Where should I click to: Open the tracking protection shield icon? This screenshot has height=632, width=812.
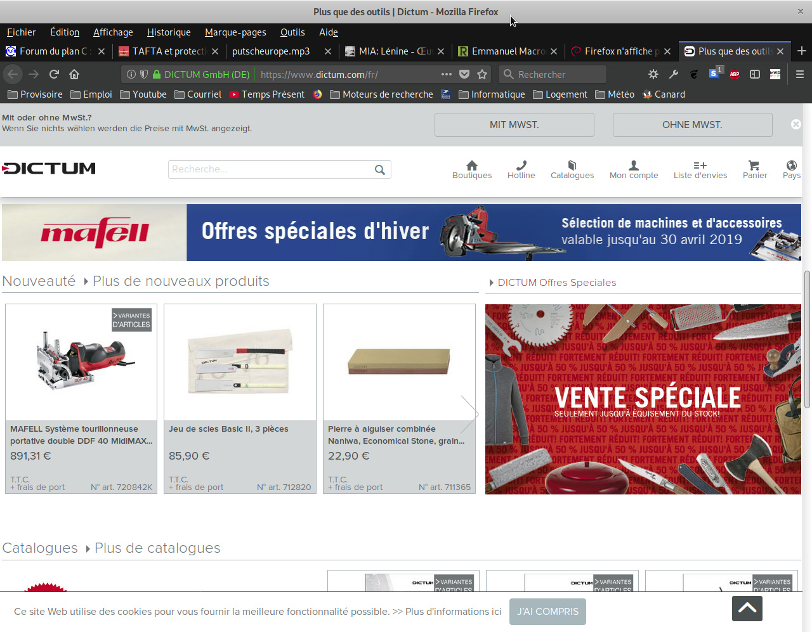pyautogui.click(x=144, y=74)
